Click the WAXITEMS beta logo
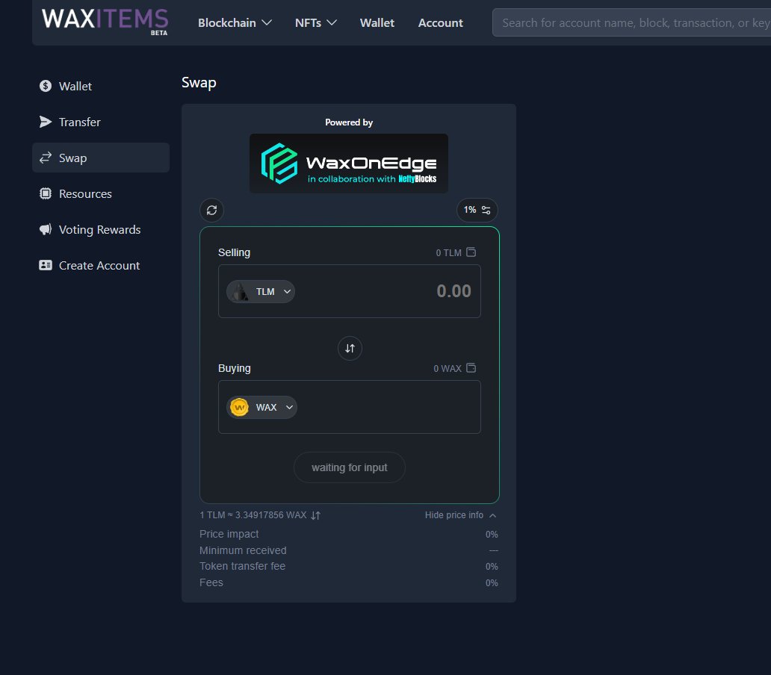 point(105,22)
